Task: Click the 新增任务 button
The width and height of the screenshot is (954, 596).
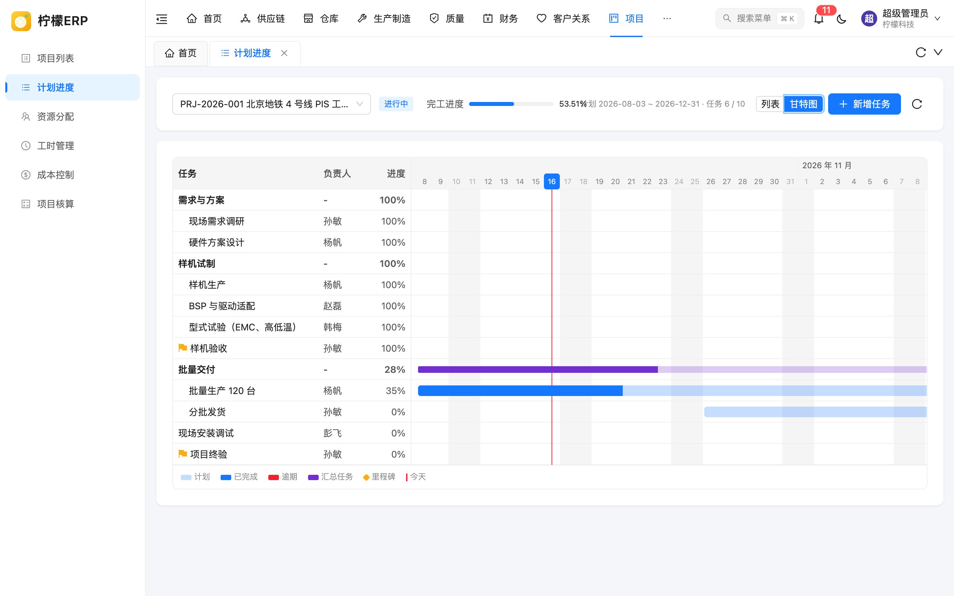Action: pyautogui.click(x=864, y=104)
